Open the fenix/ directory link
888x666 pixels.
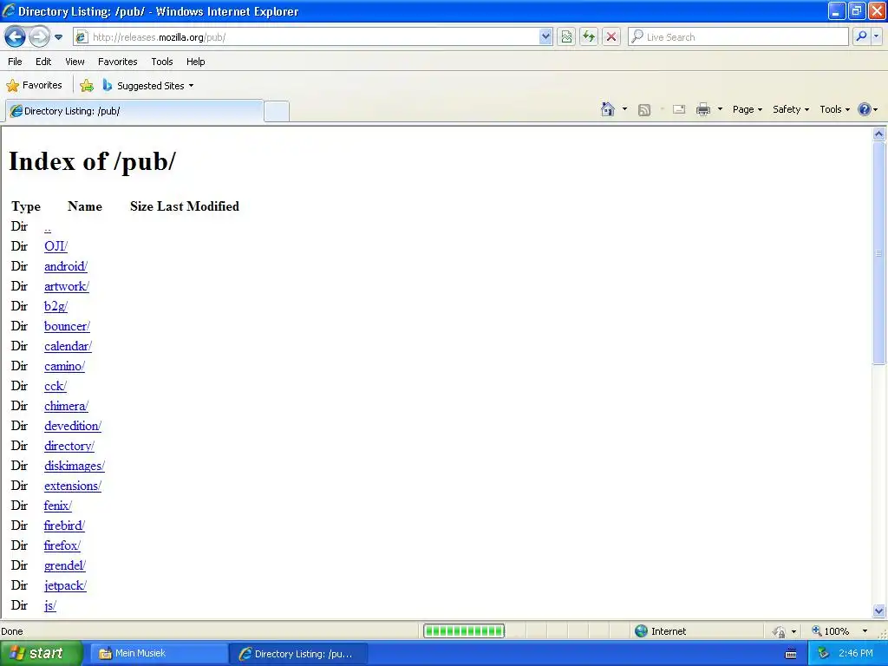(x=58, y=506)
